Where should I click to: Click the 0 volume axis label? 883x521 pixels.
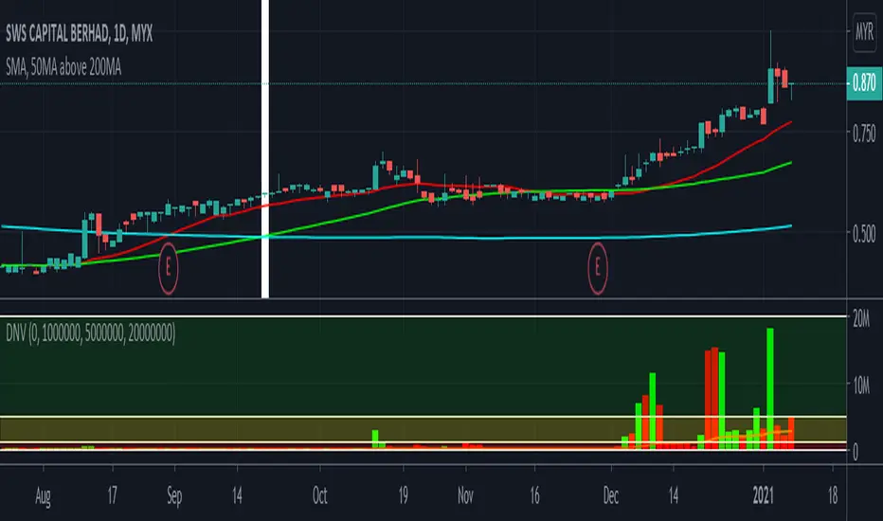click(856, 452)
